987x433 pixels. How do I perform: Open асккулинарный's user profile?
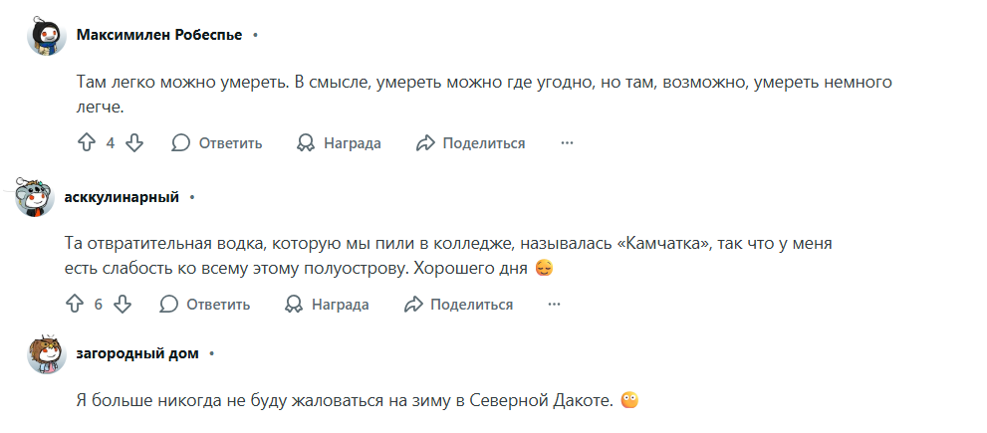[x=122, y=197]
